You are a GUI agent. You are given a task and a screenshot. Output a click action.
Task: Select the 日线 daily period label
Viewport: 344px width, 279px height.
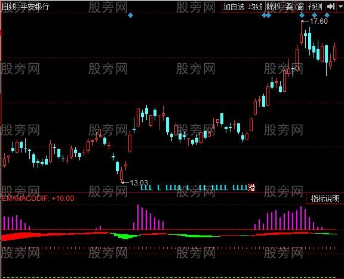(x=9, y=7)
